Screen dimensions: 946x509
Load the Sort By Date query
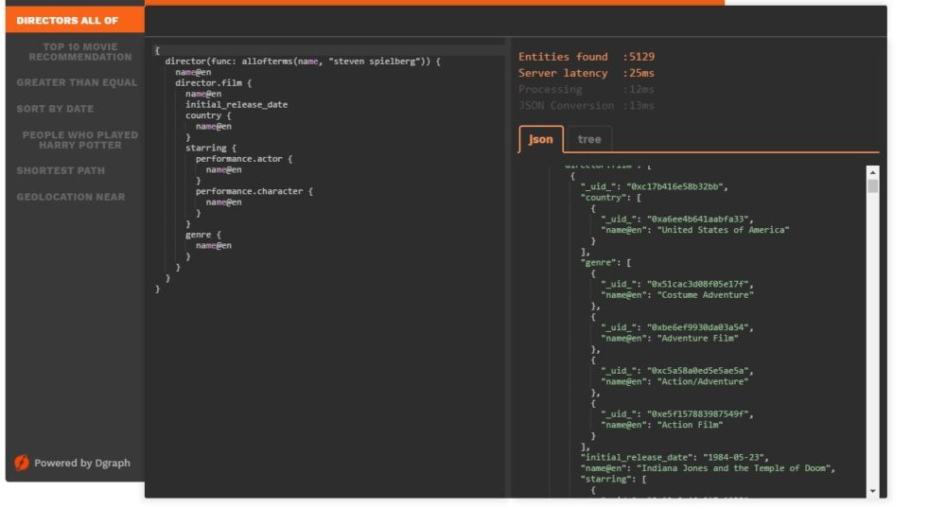click(55, 109)
